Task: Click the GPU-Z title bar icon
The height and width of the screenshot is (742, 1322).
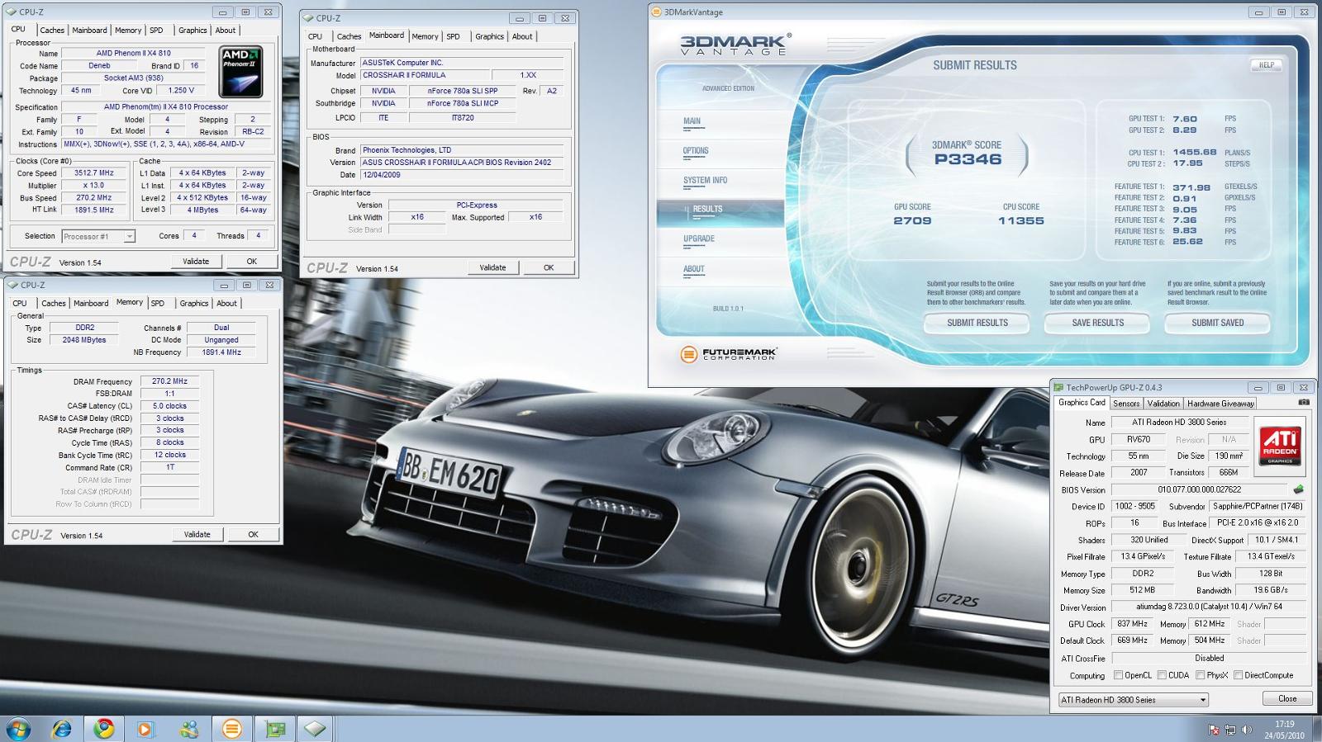Action: point(1058,387)
